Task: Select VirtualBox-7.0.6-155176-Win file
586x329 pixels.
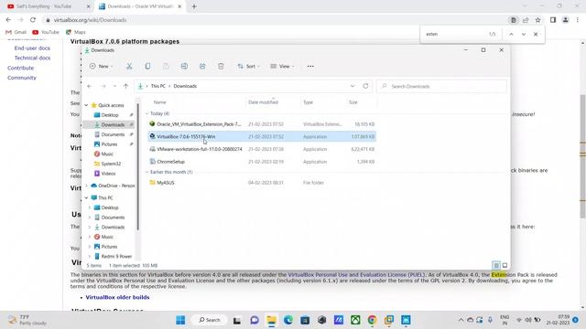Action: [x=262, y=136]
